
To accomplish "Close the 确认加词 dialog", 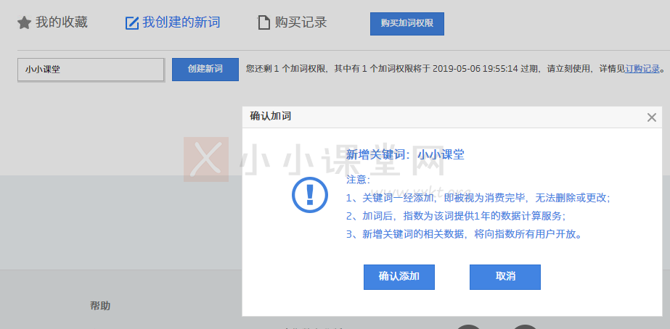I will 651,117.
